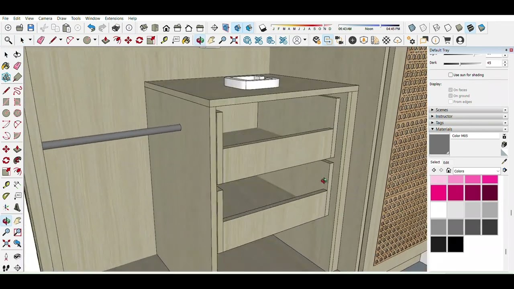Select the Walk footprints tool
514x289 pixels.
[x=6, y=268]
